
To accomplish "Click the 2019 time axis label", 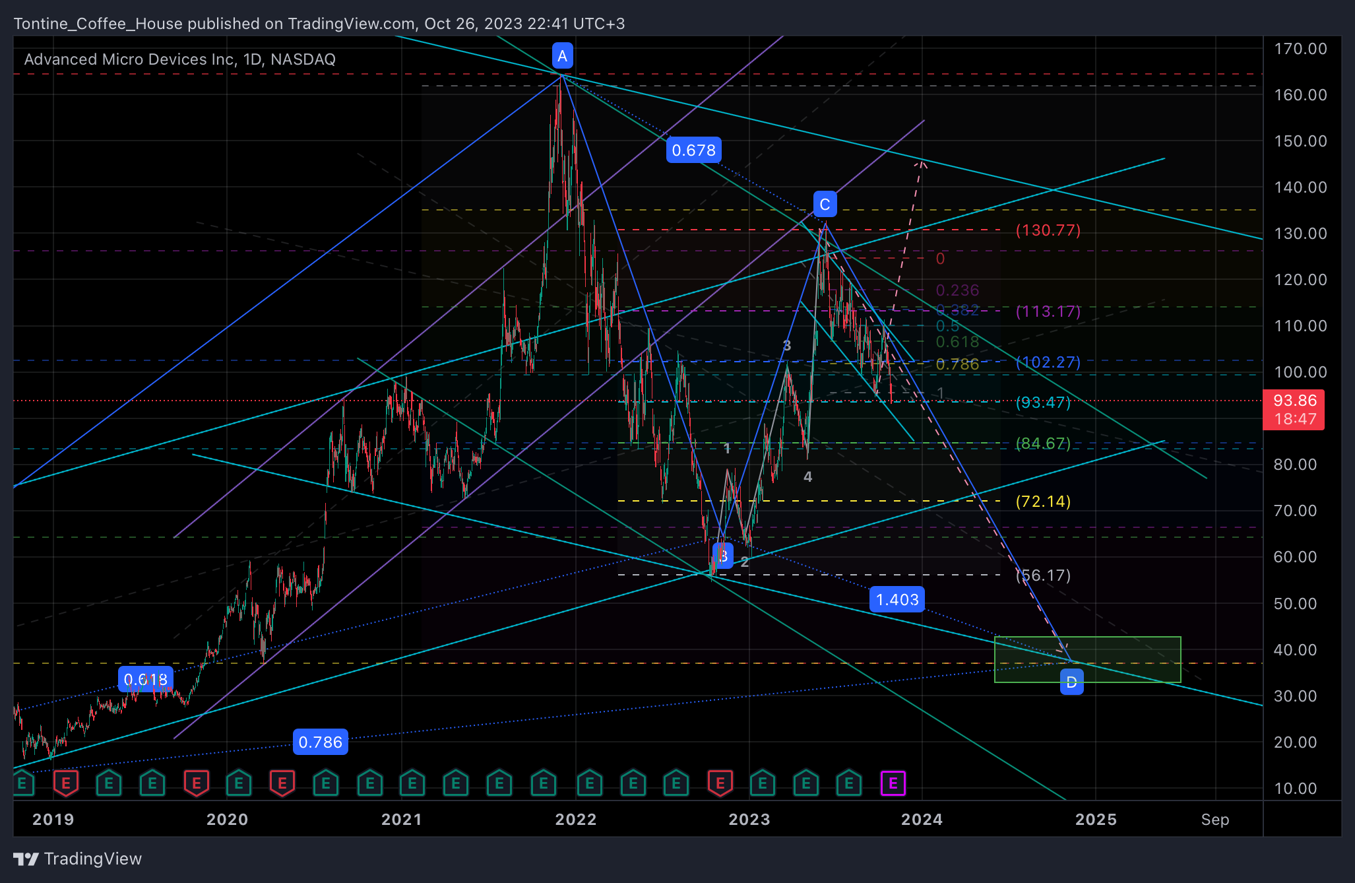I will [x=53, y=820].
